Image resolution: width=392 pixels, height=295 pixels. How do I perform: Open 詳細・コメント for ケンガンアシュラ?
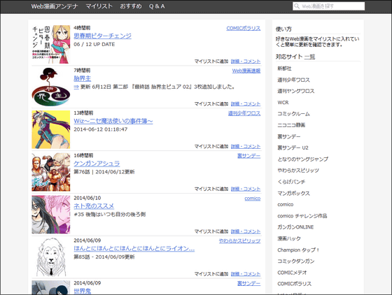246,189
